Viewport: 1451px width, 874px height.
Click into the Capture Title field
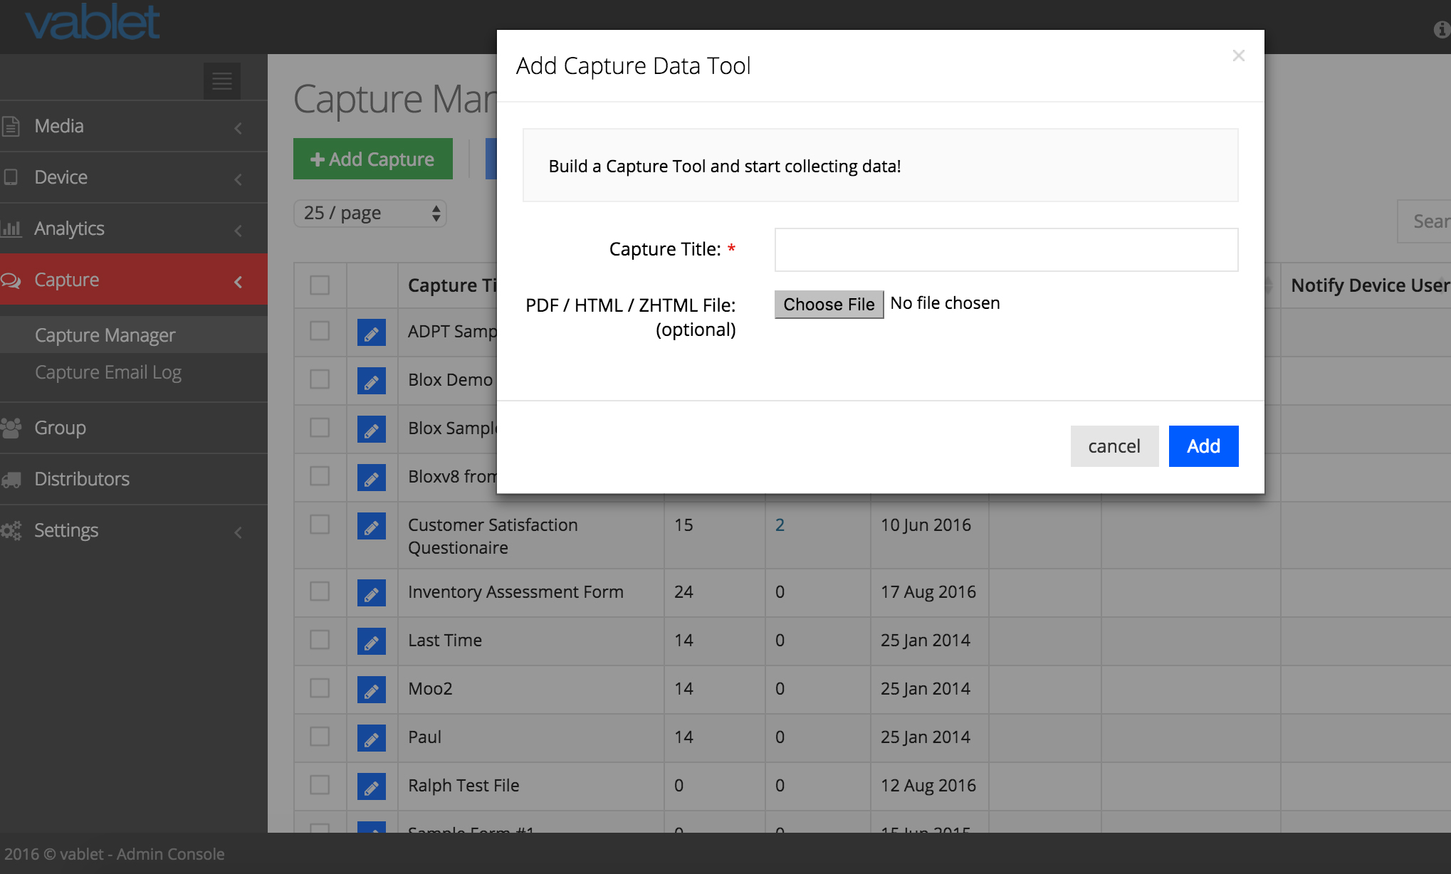click(x=1005, y=250)
